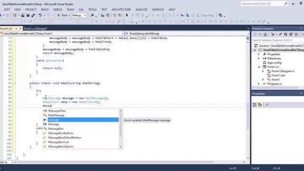The height and width of the screenshot is (171, 304).
Task: Select highlighted message variable in IntelliSense
Action: [81, 120]
